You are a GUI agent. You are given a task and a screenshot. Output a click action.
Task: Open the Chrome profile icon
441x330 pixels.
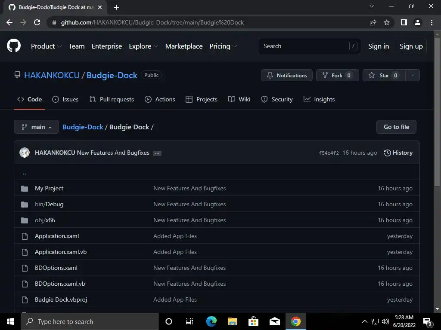point(418,22)
